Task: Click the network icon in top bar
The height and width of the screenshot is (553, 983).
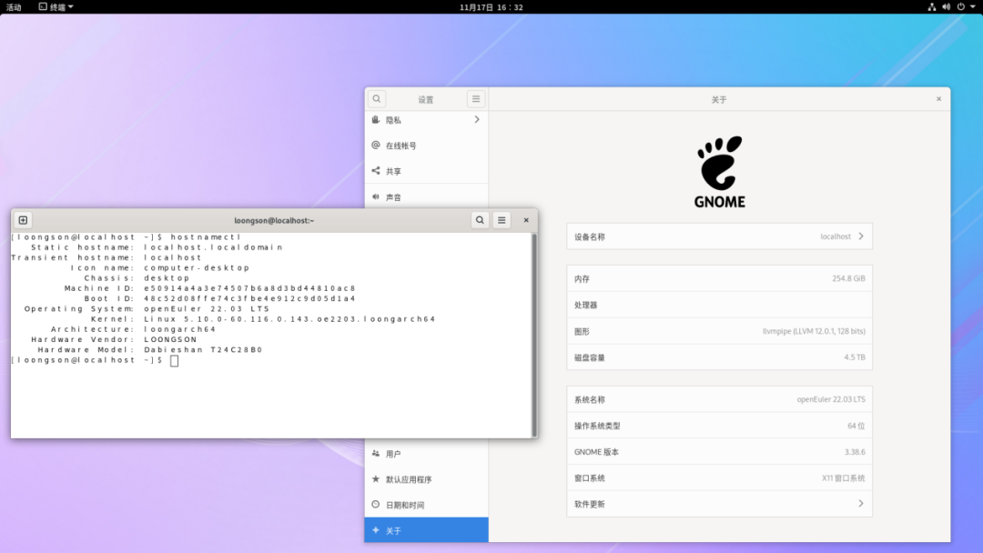Action: pyautogui.click(x=932, y=6)
